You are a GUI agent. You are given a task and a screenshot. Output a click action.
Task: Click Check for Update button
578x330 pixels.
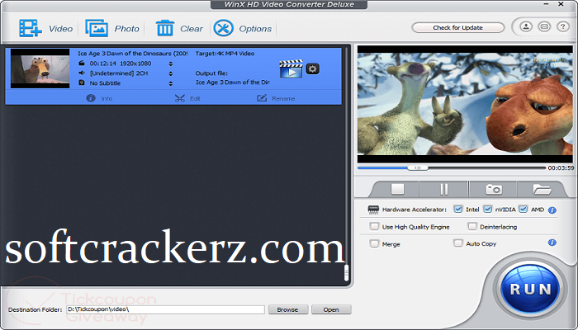click(457, 27)
